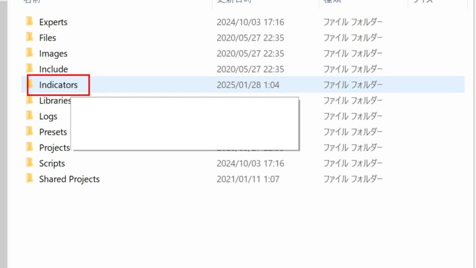Select the Scripts folder icon
This screenshot has height=268, width=476.
pyautogui.click(x=29, y=163)
